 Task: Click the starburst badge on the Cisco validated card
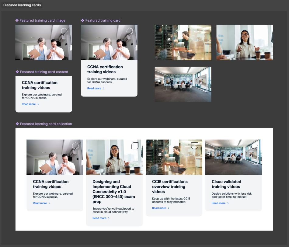(x=254, y=146)
